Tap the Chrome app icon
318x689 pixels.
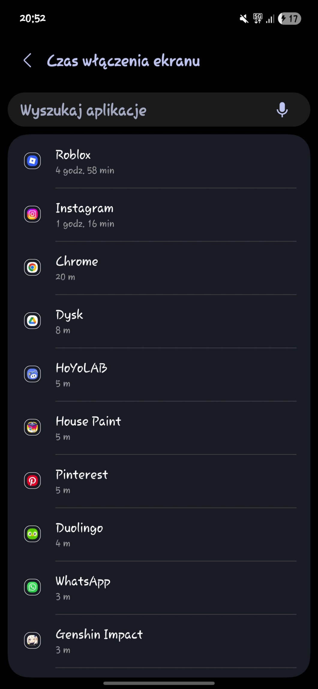tap(32, 267)
